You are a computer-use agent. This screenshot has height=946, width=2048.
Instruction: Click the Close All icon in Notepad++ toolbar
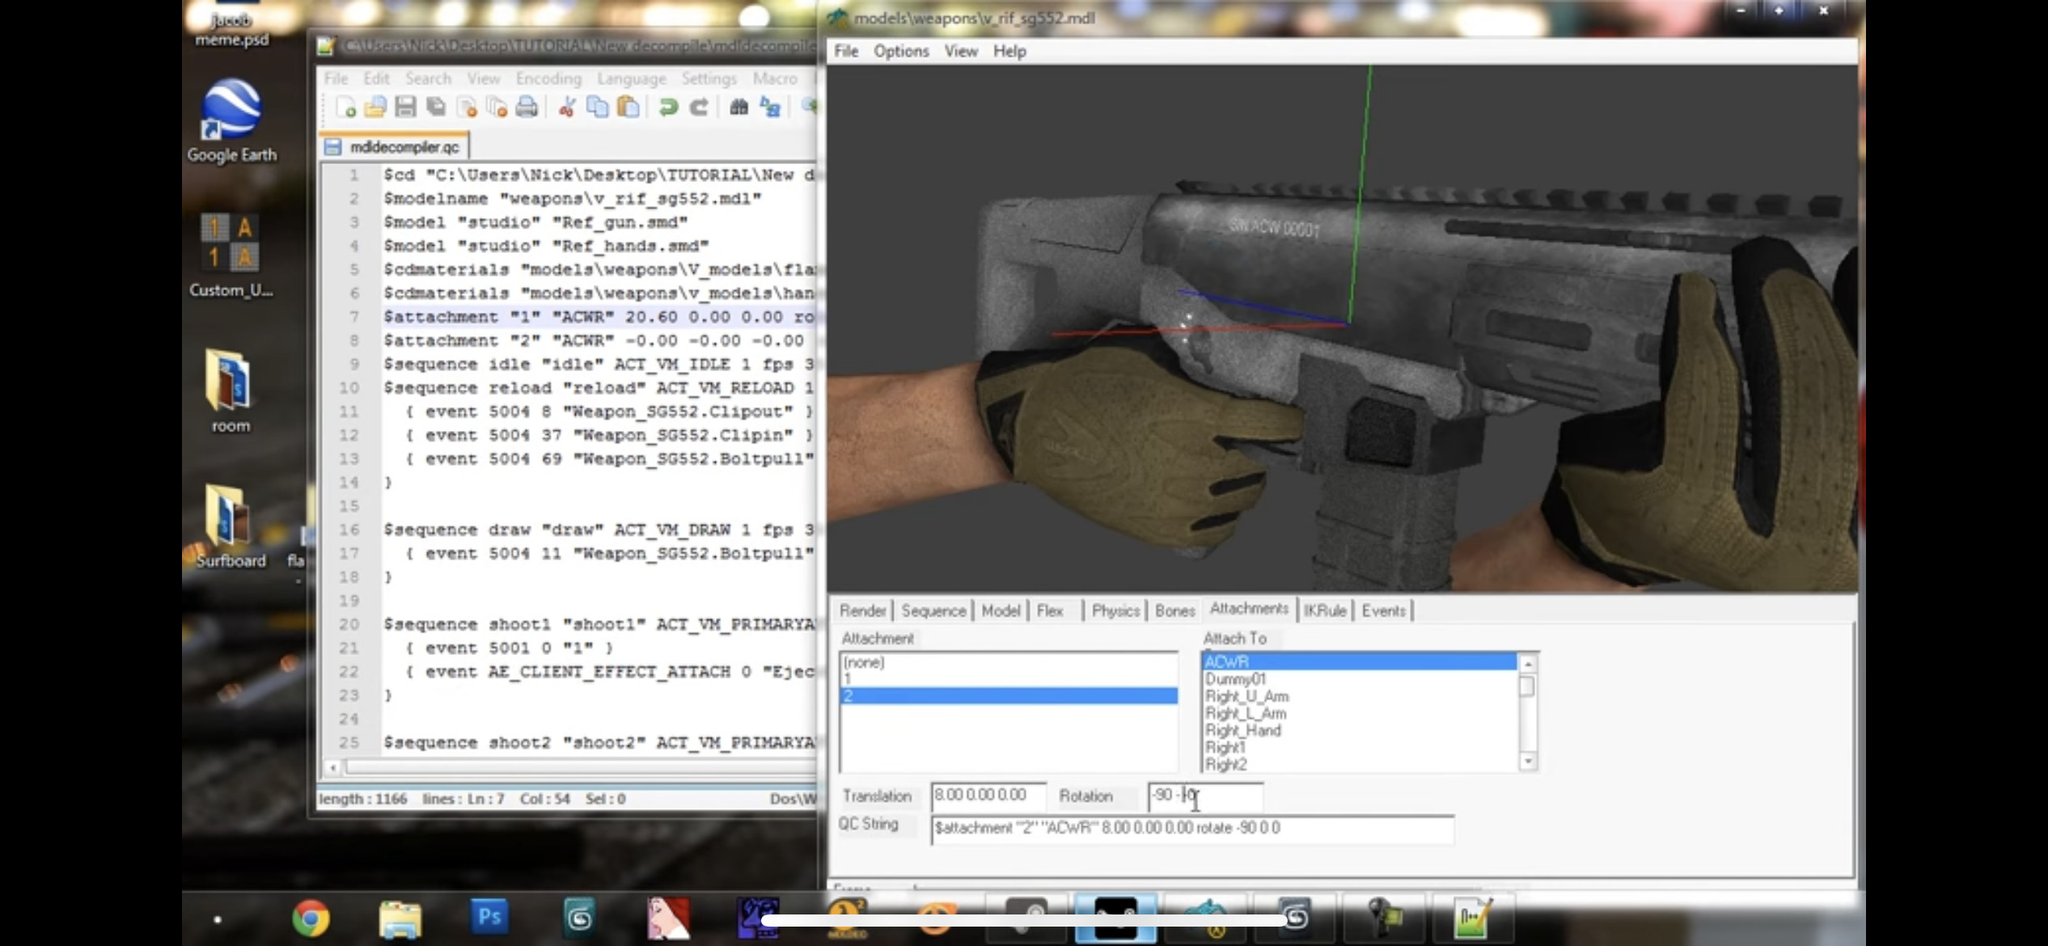tap(497, 108)
